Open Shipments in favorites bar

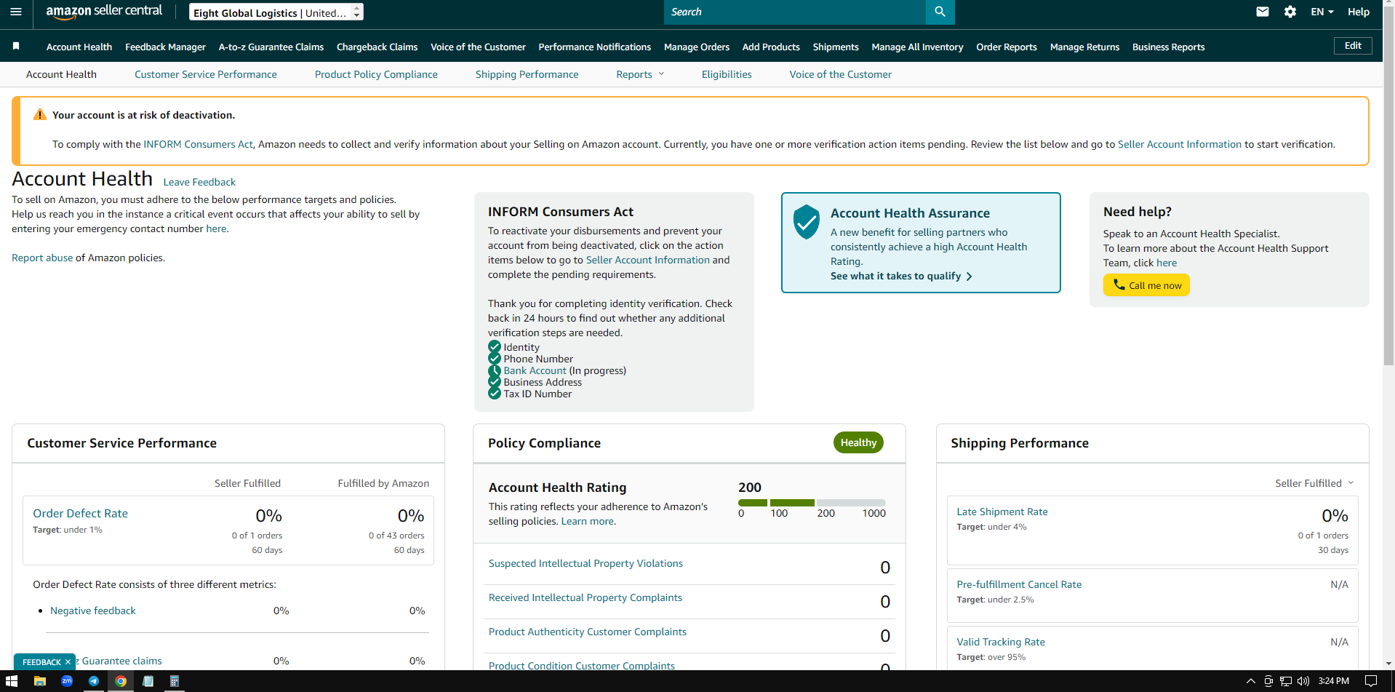coord(836,47)
